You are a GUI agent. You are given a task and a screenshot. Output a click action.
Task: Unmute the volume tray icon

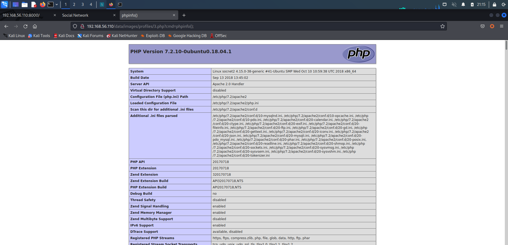click(x=454, y=4)
